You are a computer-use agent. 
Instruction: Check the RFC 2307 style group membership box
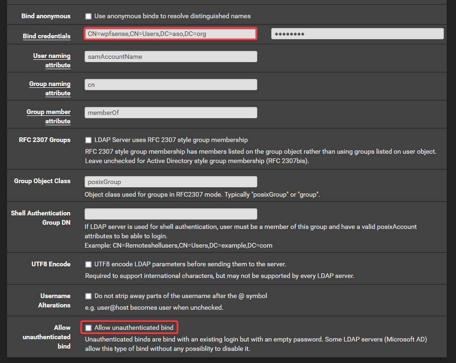pyautogui.click(x=88, y=140)
